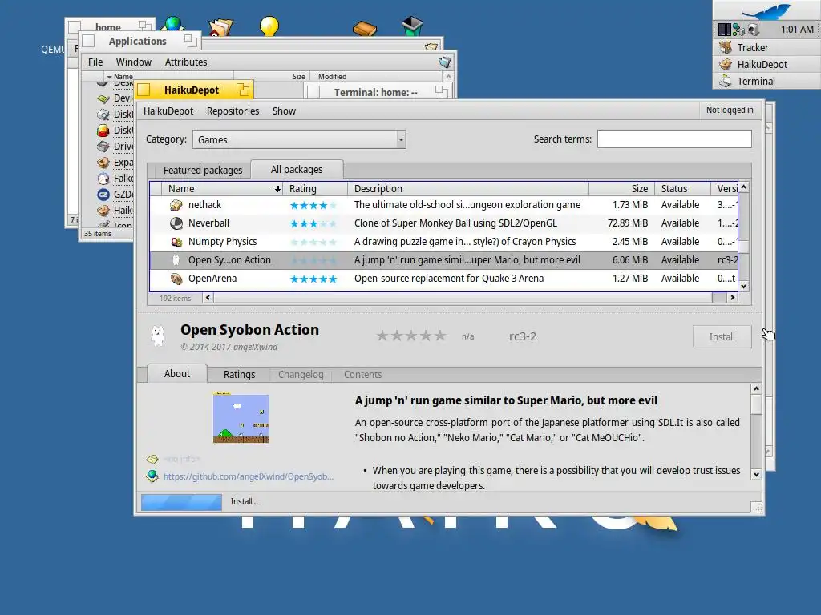Open the Repositories menu
This screenshot has width=821, height=615.
pos(233,111)
